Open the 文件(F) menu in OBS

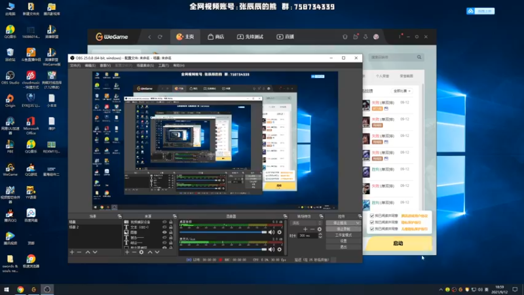[x=75, y=66]
